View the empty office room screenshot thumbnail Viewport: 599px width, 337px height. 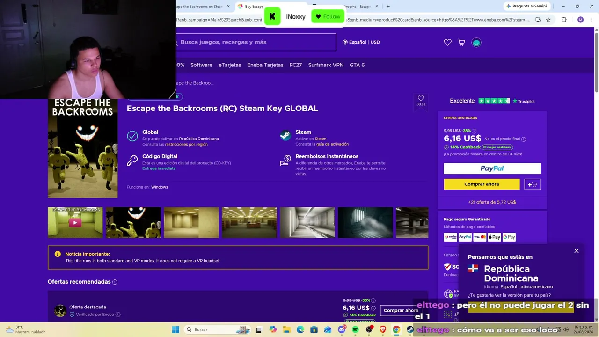(249, 223)
